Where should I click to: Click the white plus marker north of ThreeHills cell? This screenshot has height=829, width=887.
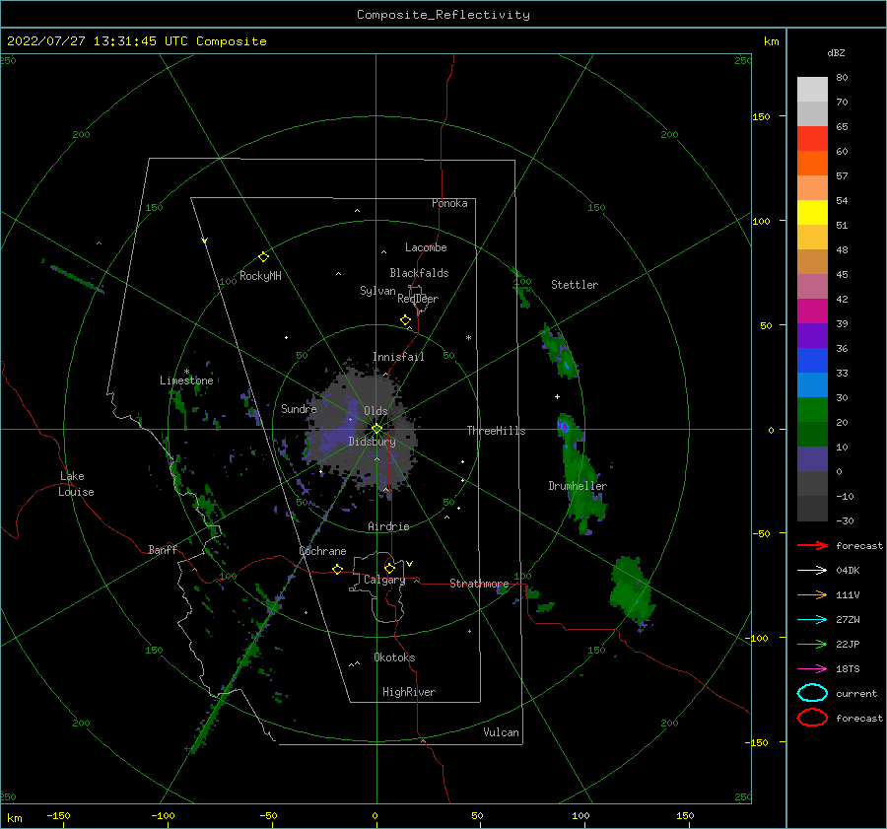point(557,396)
